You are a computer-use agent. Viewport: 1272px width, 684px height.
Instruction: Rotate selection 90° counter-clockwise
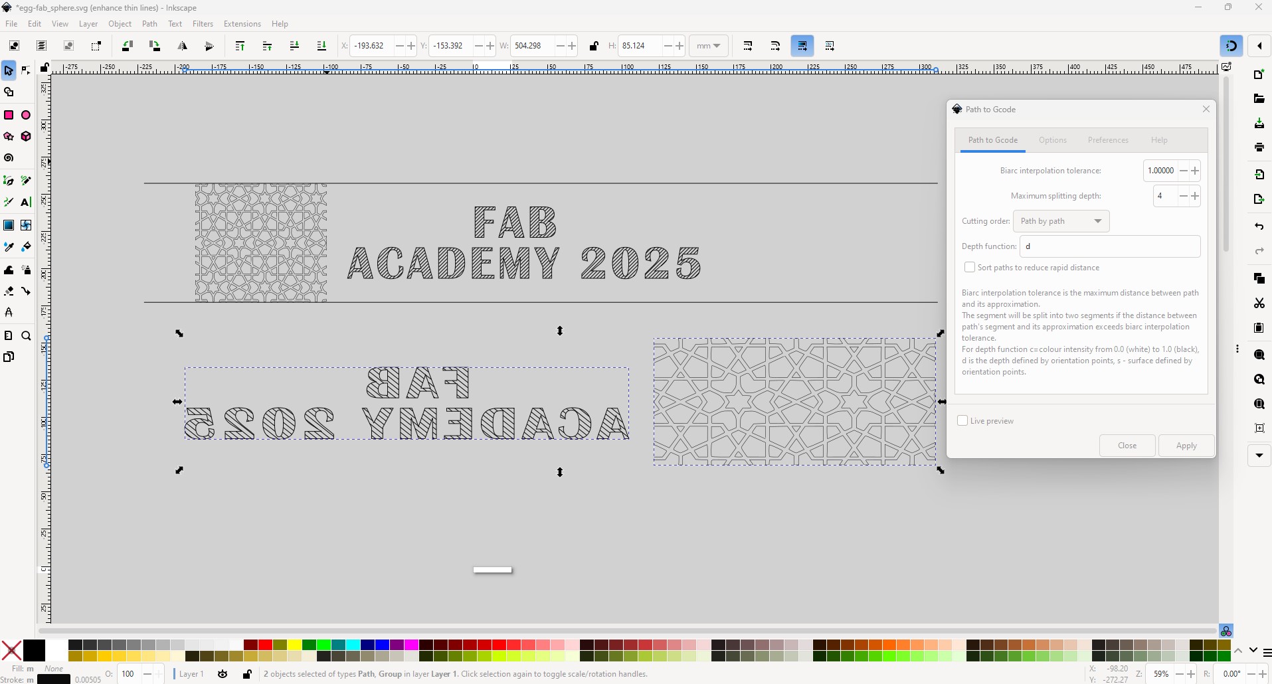127,46
